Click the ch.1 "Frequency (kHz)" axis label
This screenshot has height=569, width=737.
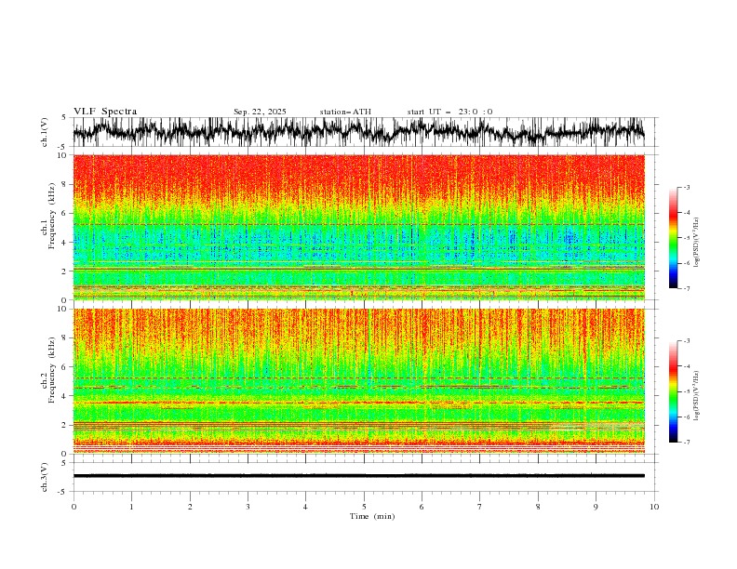[x=52, y=216]
